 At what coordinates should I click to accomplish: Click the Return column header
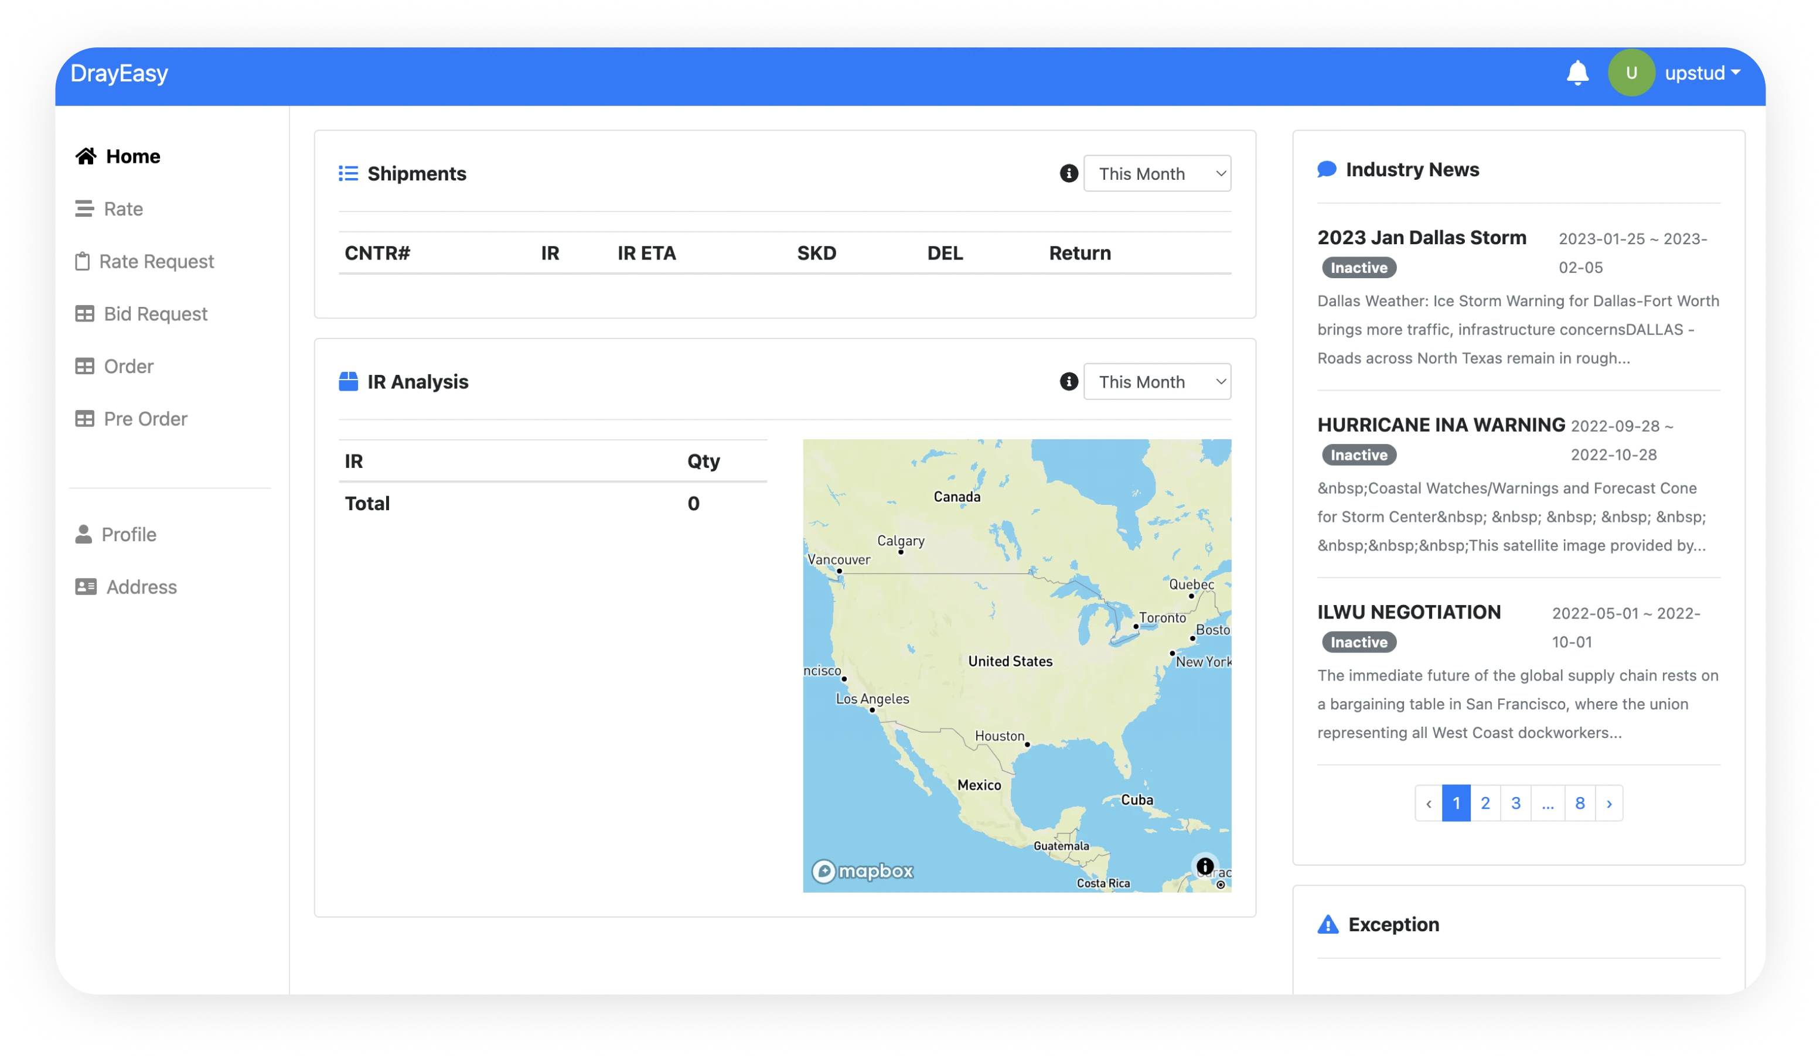1080,252
